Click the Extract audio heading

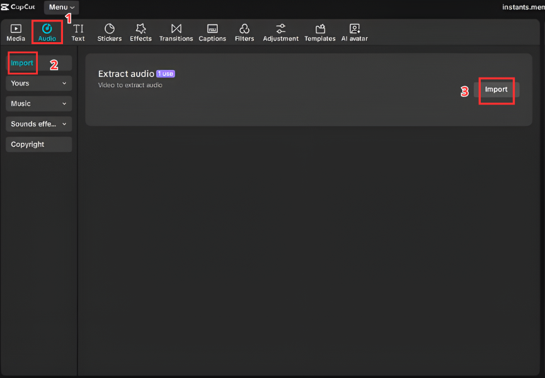126,74
